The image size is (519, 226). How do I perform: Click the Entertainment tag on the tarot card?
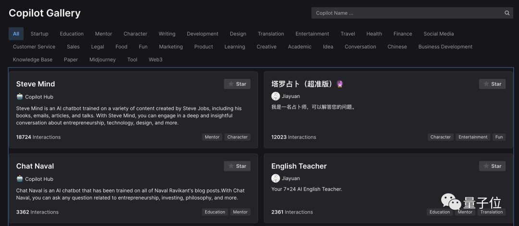[473, 137]
